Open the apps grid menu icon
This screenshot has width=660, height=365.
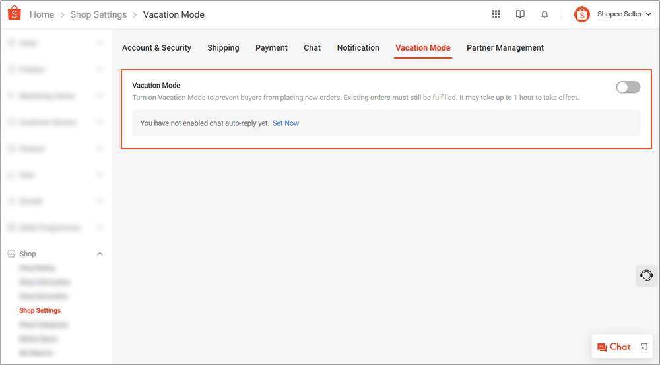[496, 14]
